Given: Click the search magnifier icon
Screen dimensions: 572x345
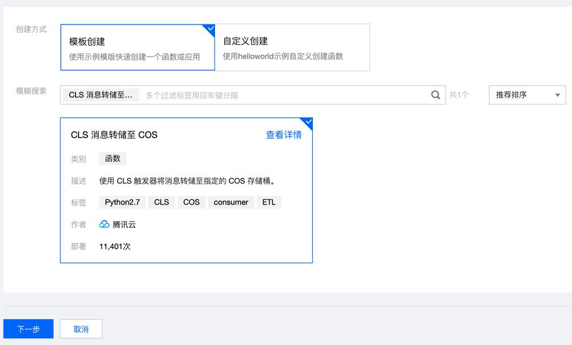Looking at the screenshot, I should click(435, 95).
